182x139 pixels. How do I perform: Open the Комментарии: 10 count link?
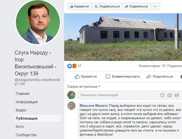152,66
